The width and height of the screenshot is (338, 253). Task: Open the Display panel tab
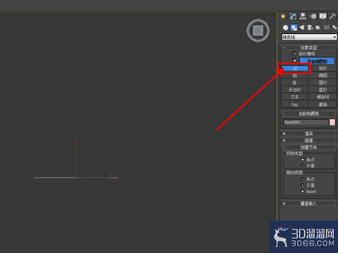tap(323, 16)
